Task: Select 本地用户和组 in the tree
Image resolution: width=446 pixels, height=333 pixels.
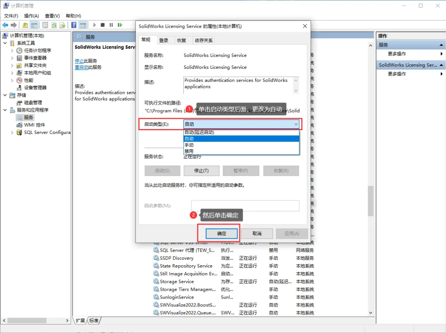Action: click(x=37, y=73)
